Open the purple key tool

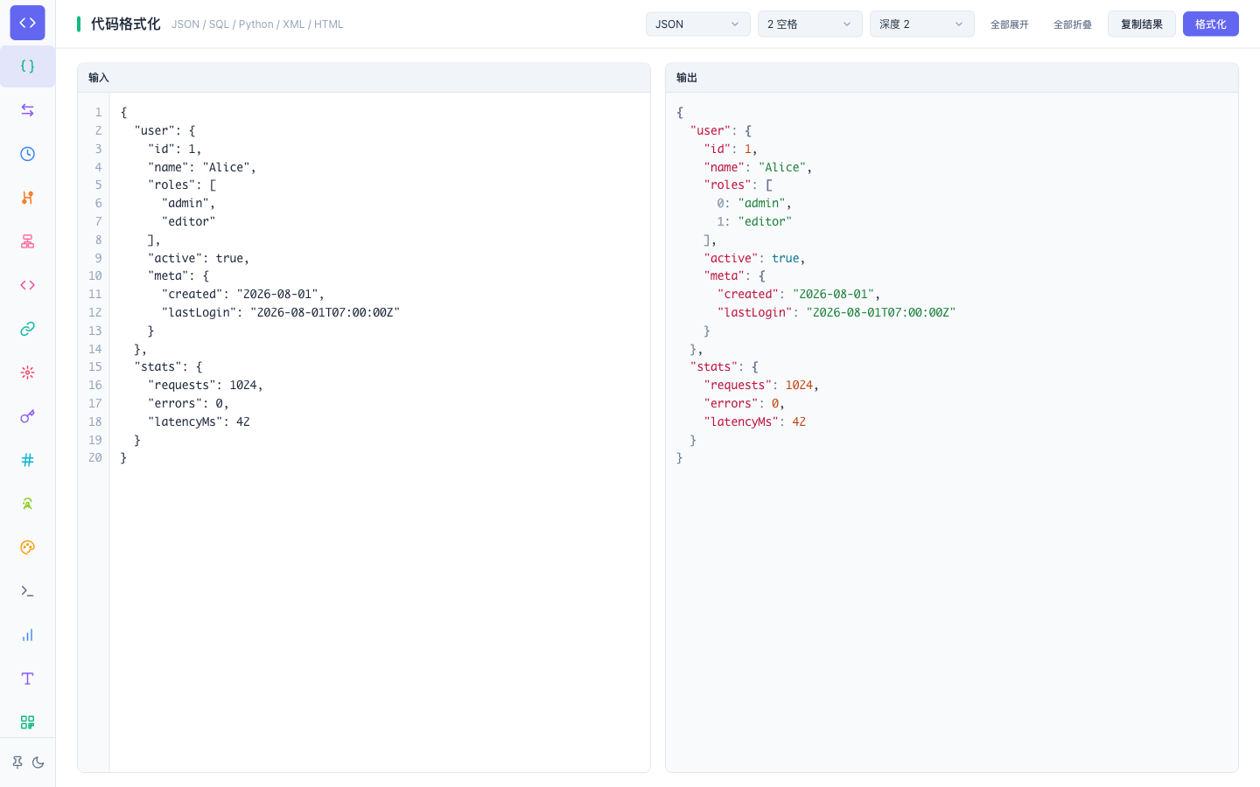point(27,416)
